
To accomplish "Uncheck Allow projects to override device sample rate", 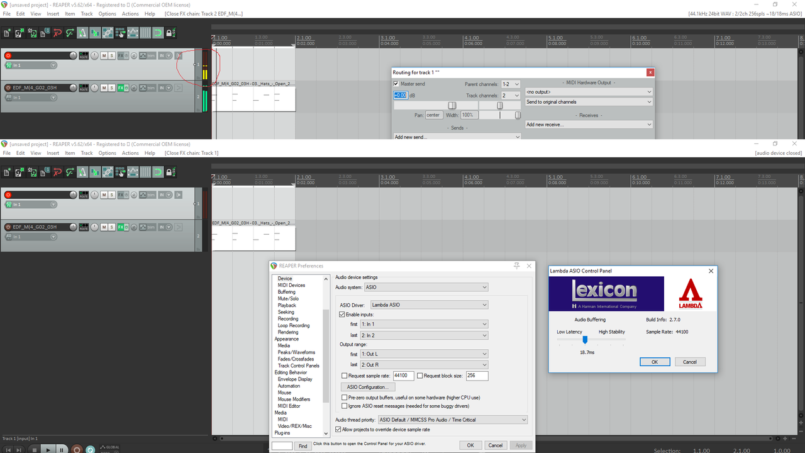I will (338, 430).
